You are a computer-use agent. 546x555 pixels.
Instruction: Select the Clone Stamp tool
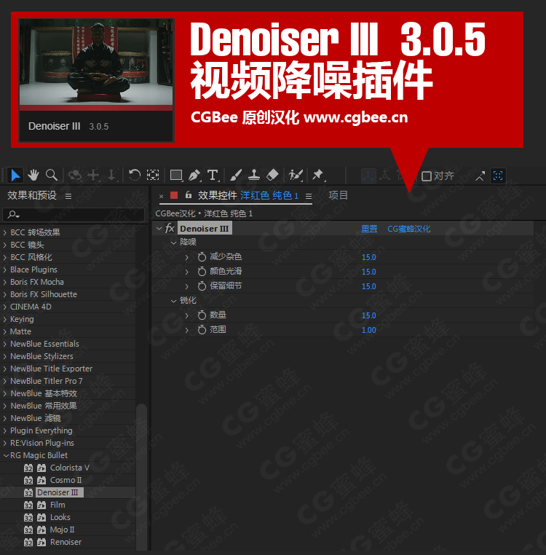pos(254,176)
